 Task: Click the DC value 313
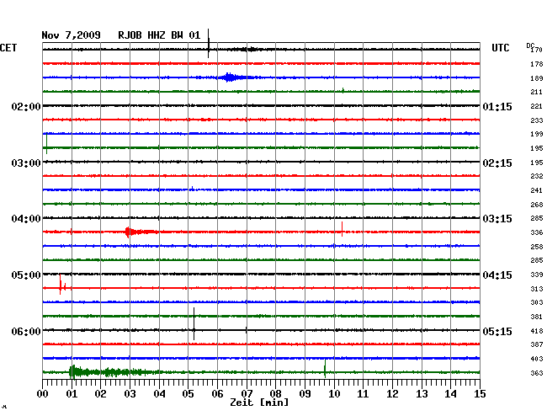537,289
